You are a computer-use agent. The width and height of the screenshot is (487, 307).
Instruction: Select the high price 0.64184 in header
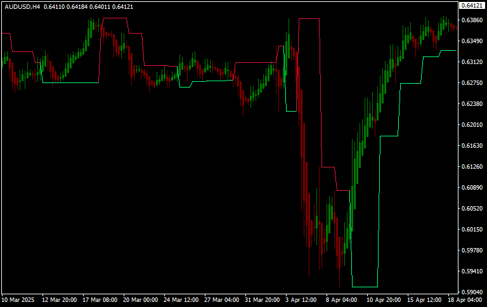click(x=77, y=6)
